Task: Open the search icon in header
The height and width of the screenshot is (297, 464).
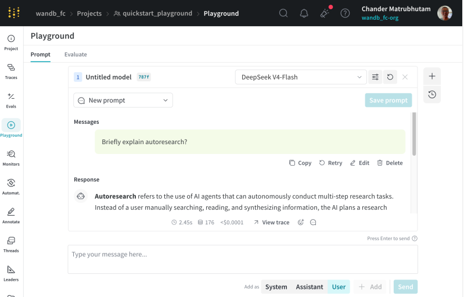Action: pos(283,13)
